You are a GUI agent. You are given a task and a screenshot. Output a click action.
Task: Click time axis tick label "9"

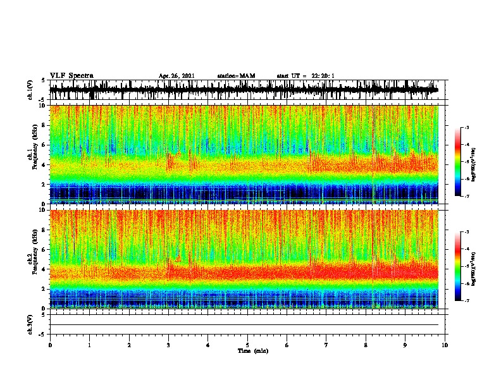pyautogui.click(x=405, y=345)
